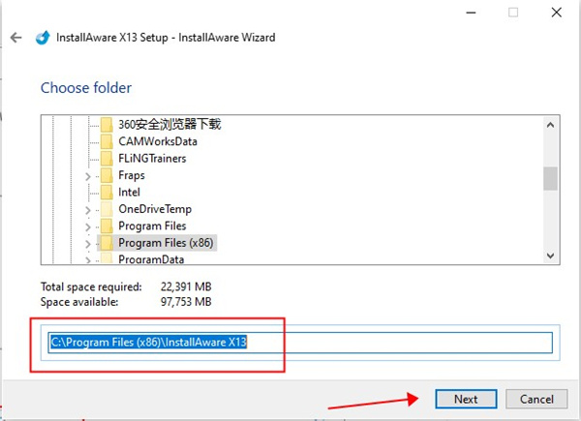Choose the 360安全浏览器下载 tree item

[169, 125]
